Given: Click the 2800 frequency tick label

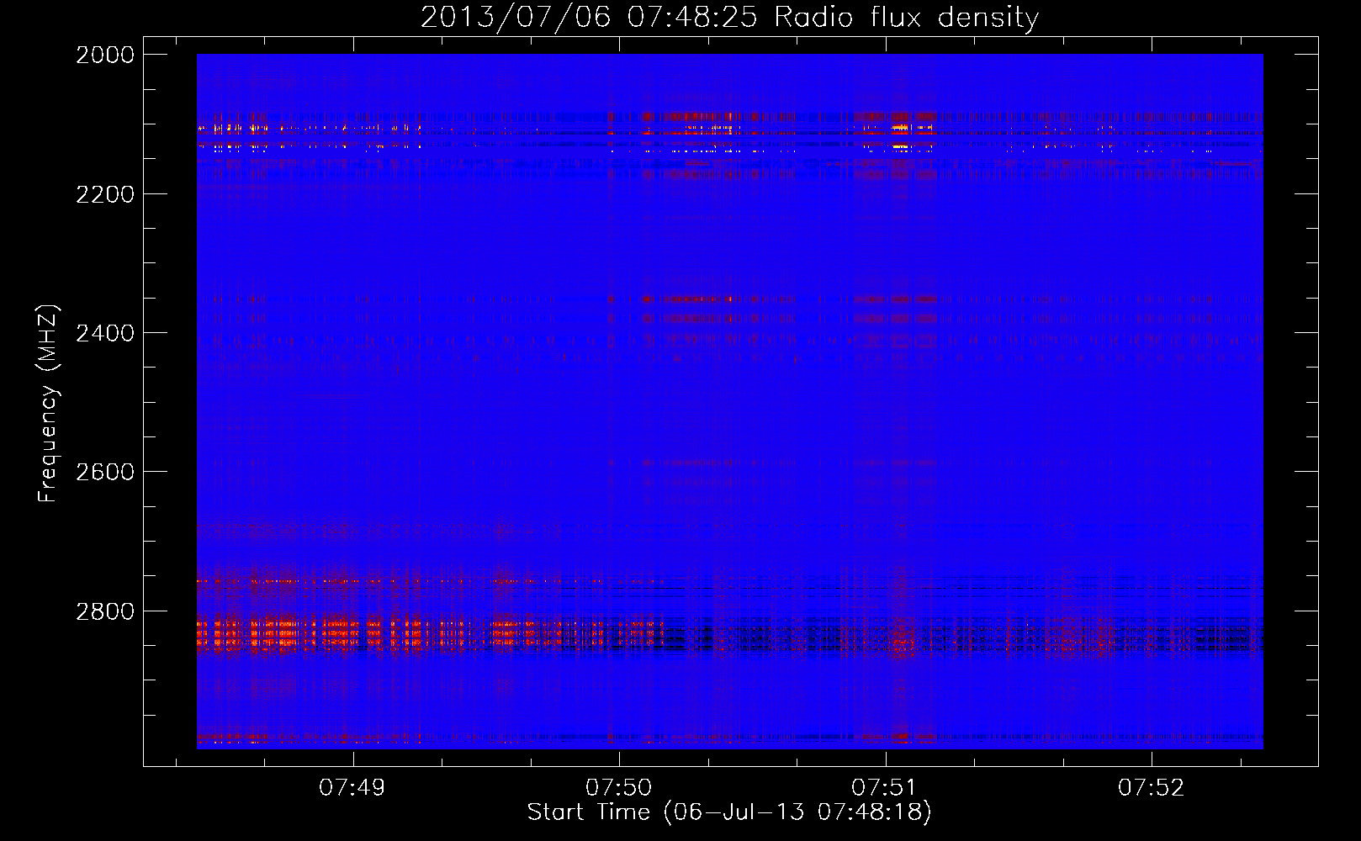Looking at the screenshot, I should coord(105,611).
